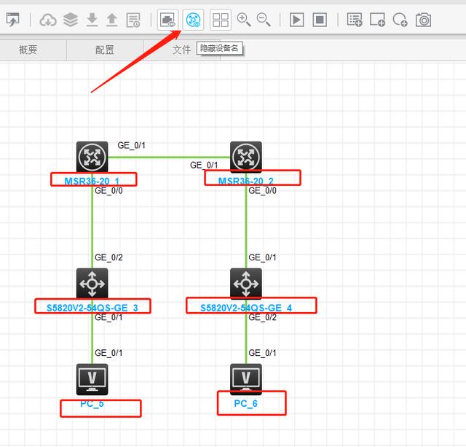Switch to the 概要 tab
This screenshot has height=447, width=466.
[28, 50]
